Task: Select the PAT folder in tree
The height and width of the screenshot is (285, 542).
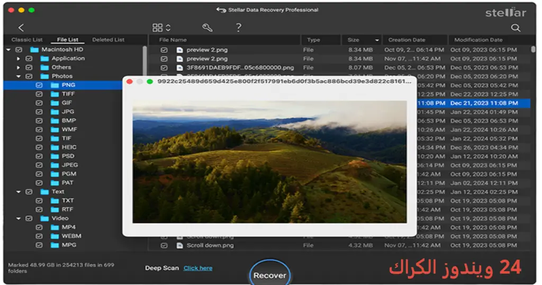Action: 67,183
